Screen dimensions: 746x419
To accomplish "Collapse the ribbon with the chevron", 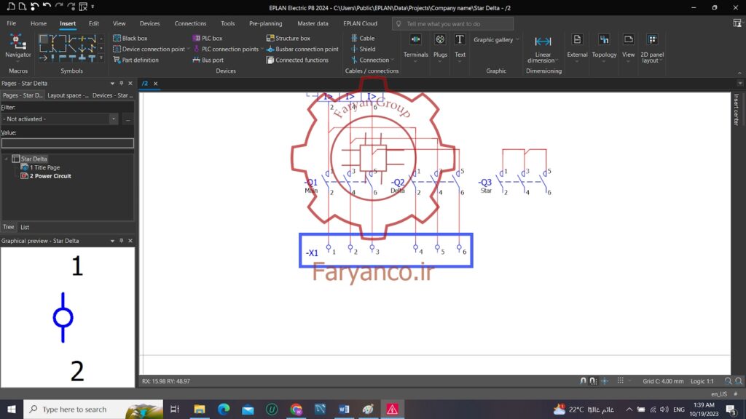I will point(739,73).
